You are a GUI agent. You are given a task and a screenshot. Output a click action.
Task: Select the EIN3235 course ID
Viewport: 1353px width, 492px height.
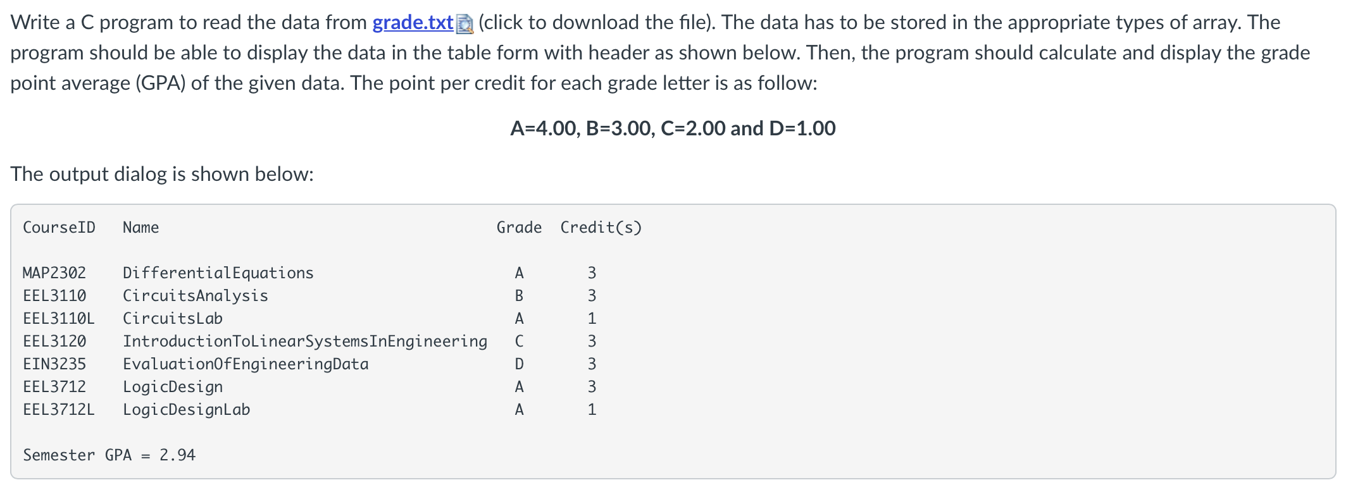[x=54, y=364]
